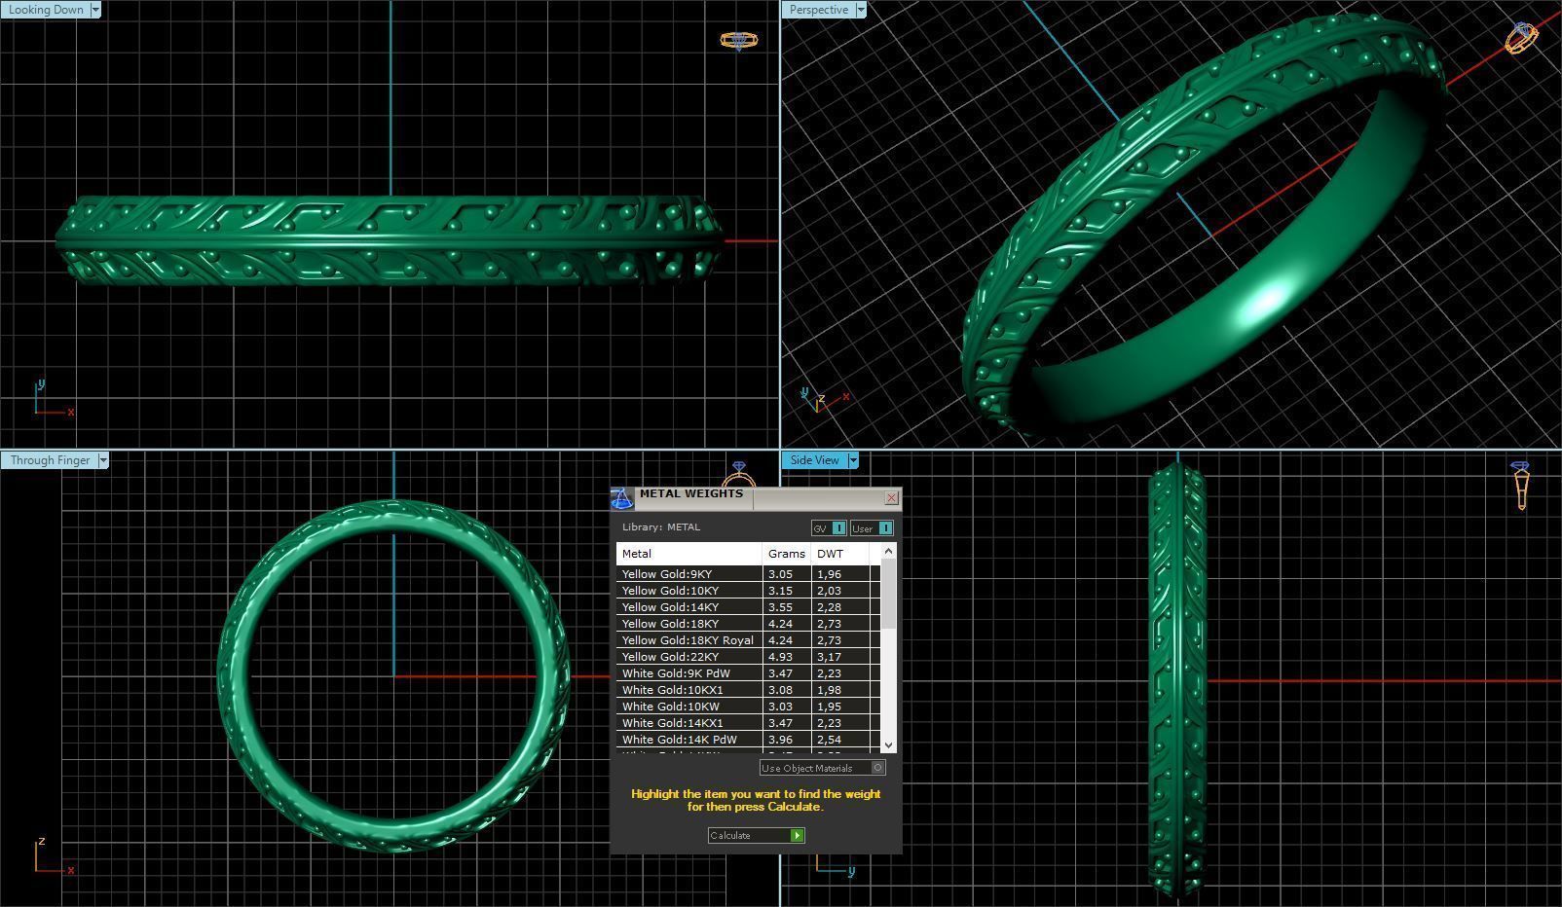Click the 2,54 DWT value
1562x907 pixels.
tap(829, 740)
